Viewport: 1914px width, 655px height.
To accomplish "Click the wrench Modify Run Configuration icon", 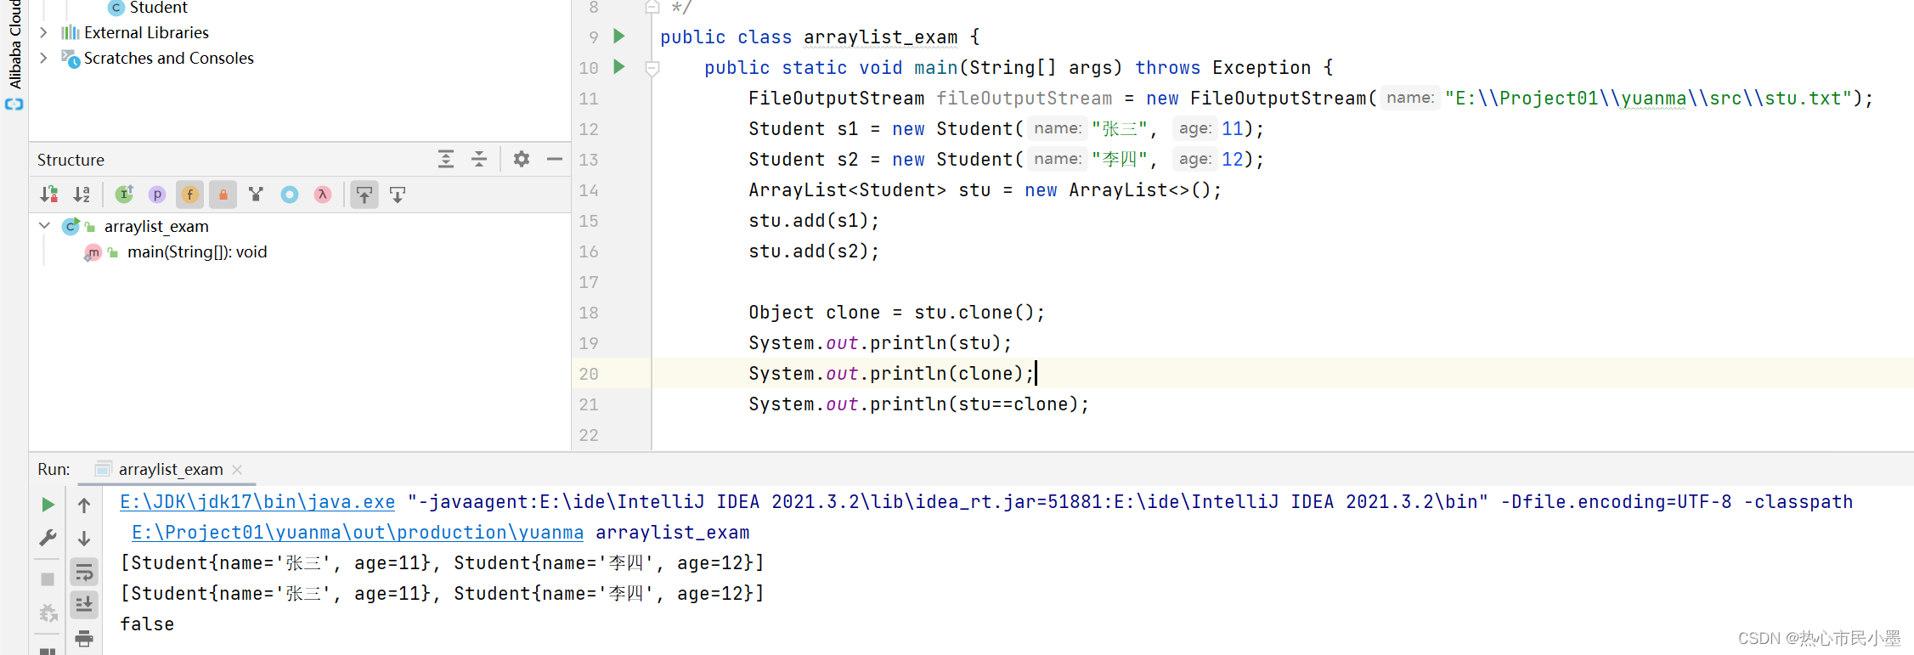I will click(x=48, y=539).
